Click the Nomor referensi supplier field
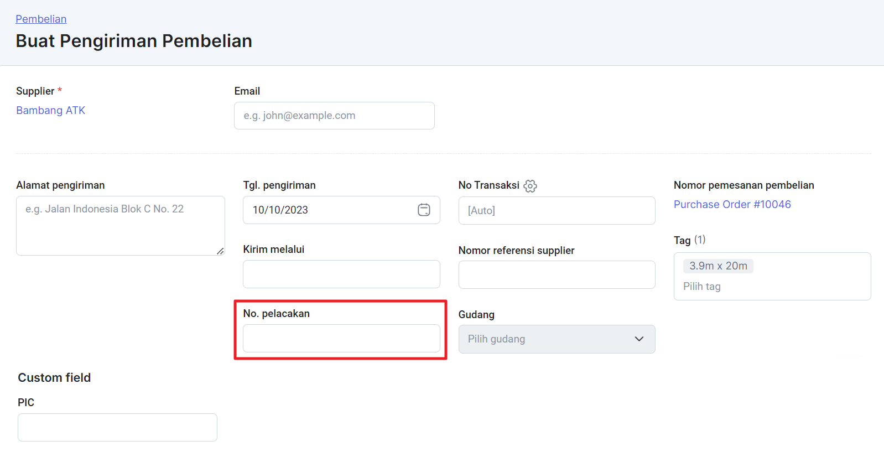This screenshot has width=884, height=462. tap(557, 274)
